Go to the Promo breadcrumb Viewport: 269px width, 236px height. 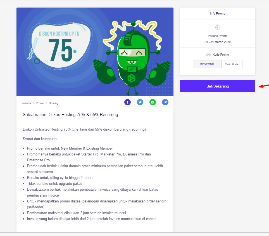[40, 103]
